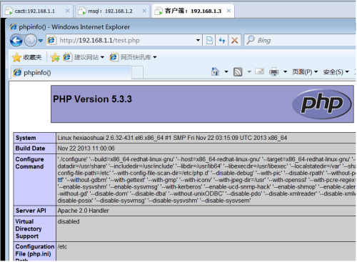Click the RSS feeds icon
This screenshot has height=262, width=357.
point(238,71)
